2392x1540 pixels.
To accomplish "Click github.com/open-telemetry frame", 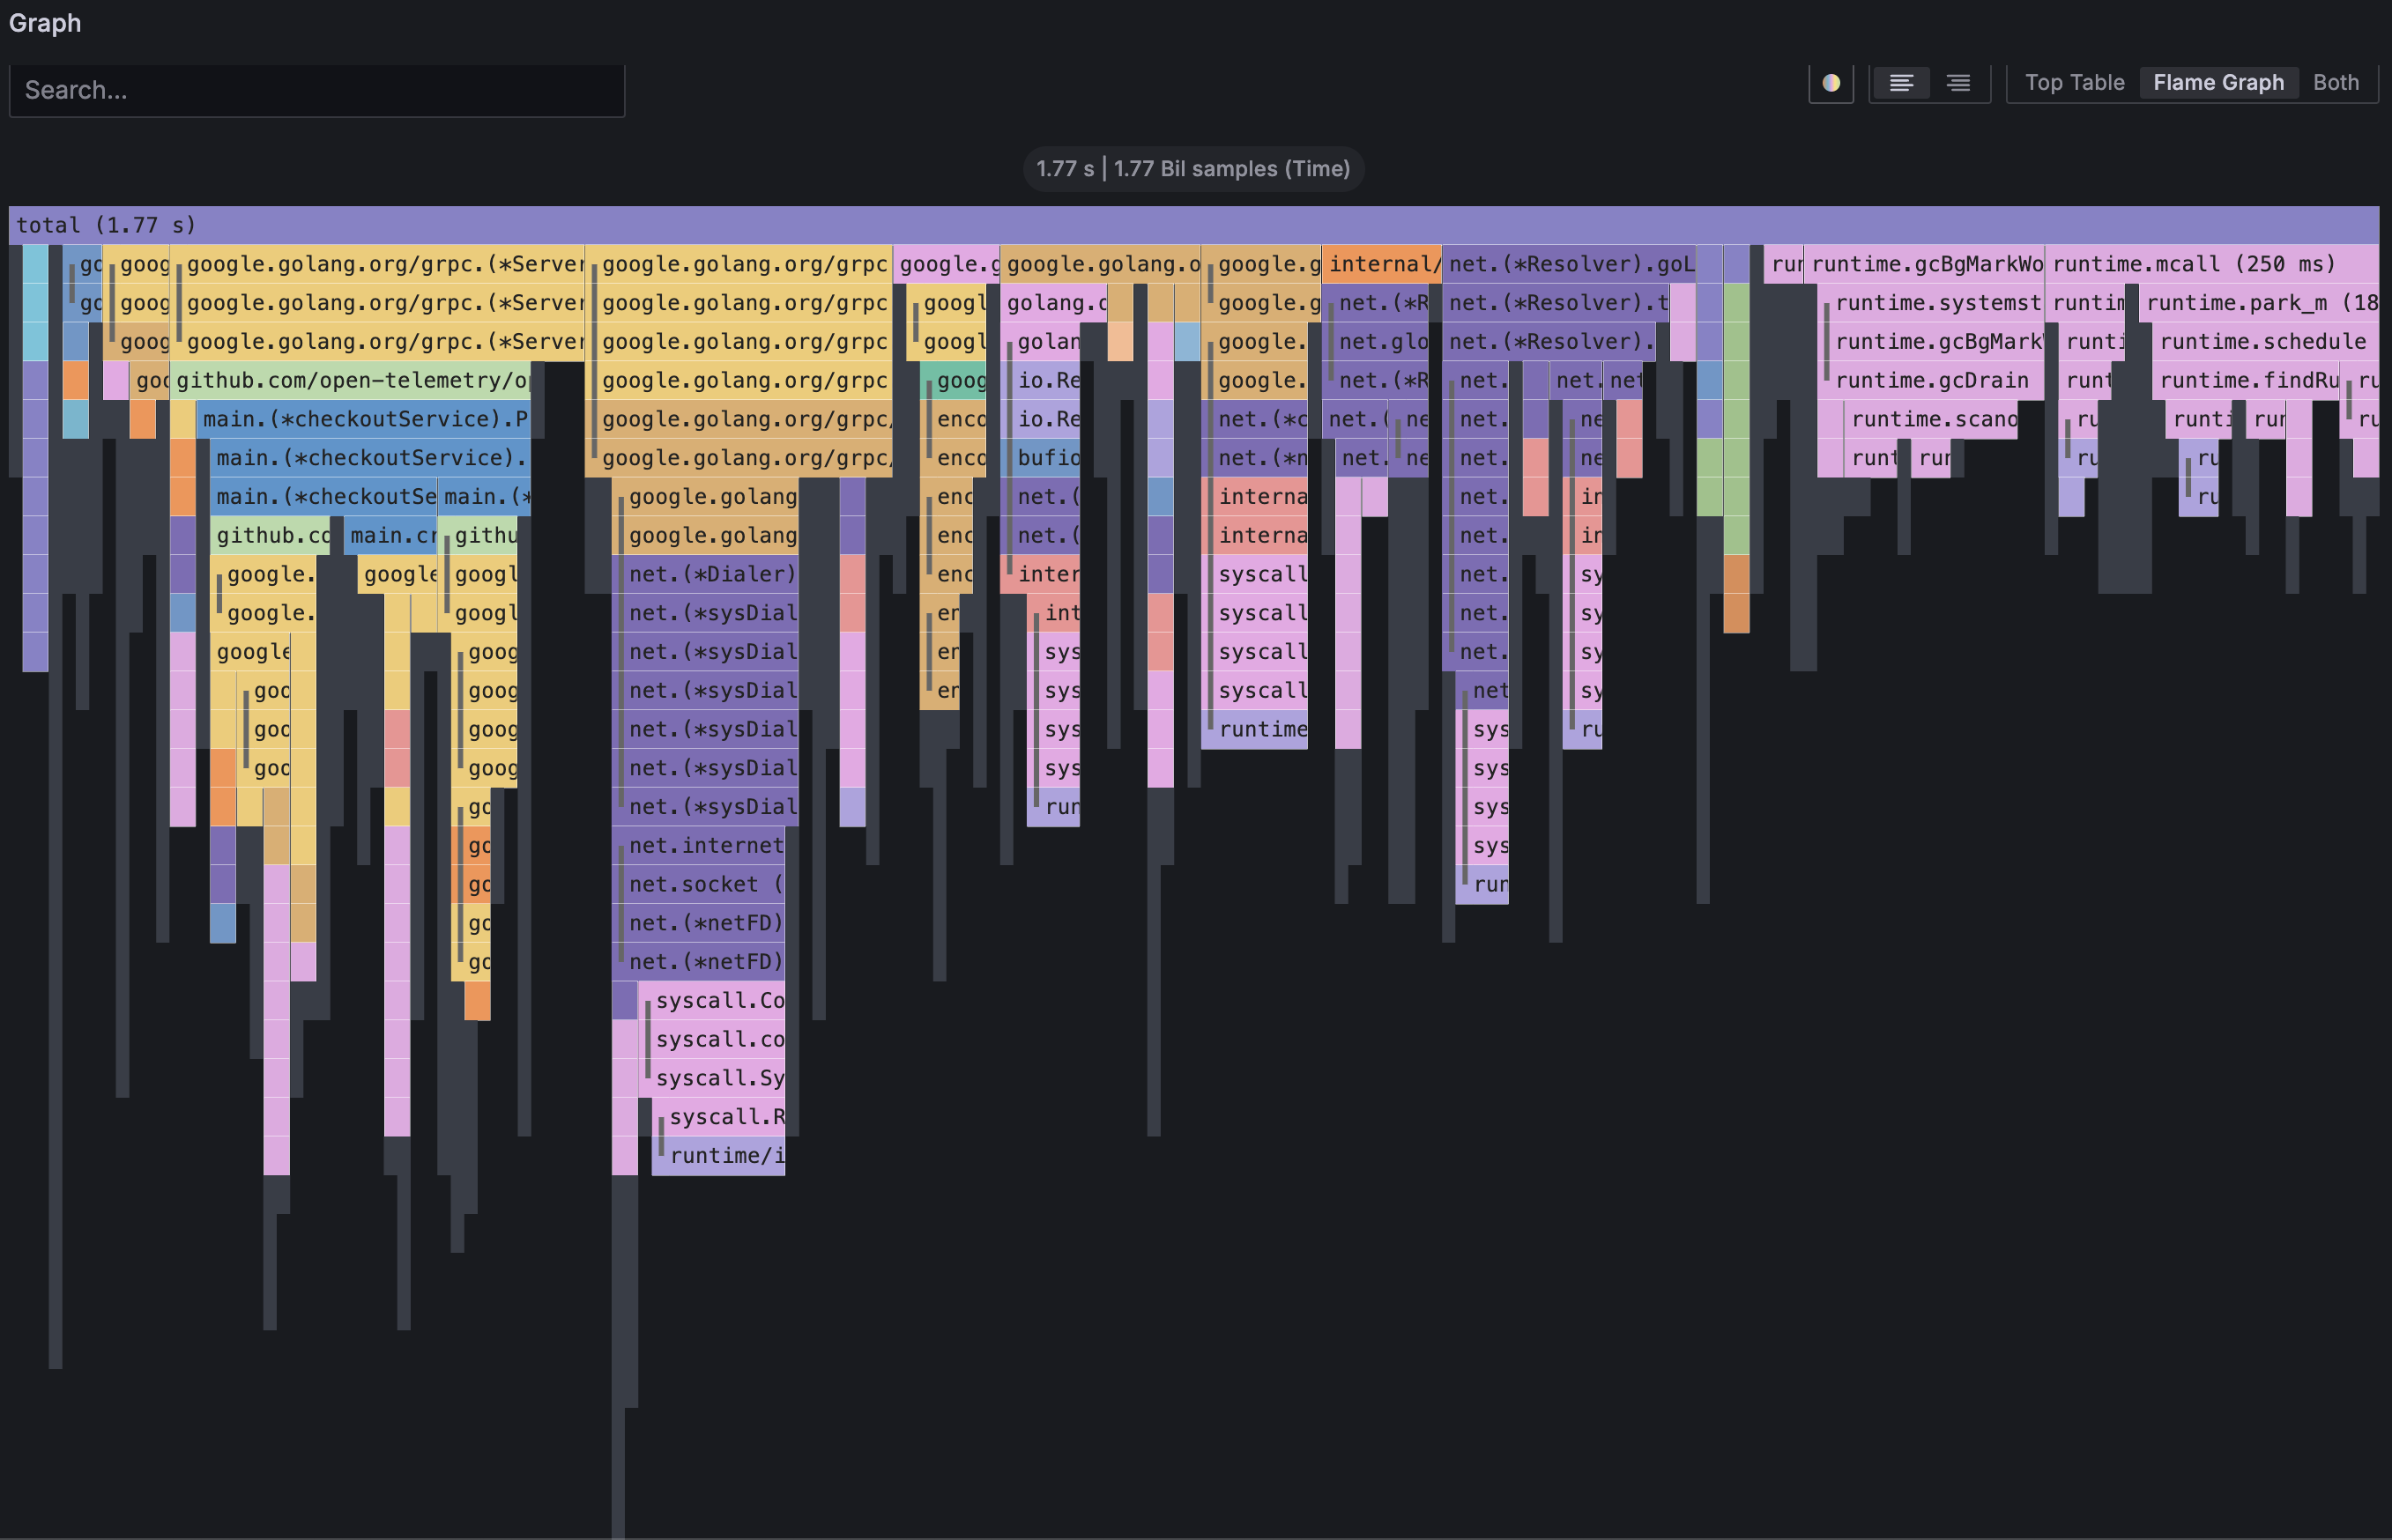I will click(x=350, y=380).
